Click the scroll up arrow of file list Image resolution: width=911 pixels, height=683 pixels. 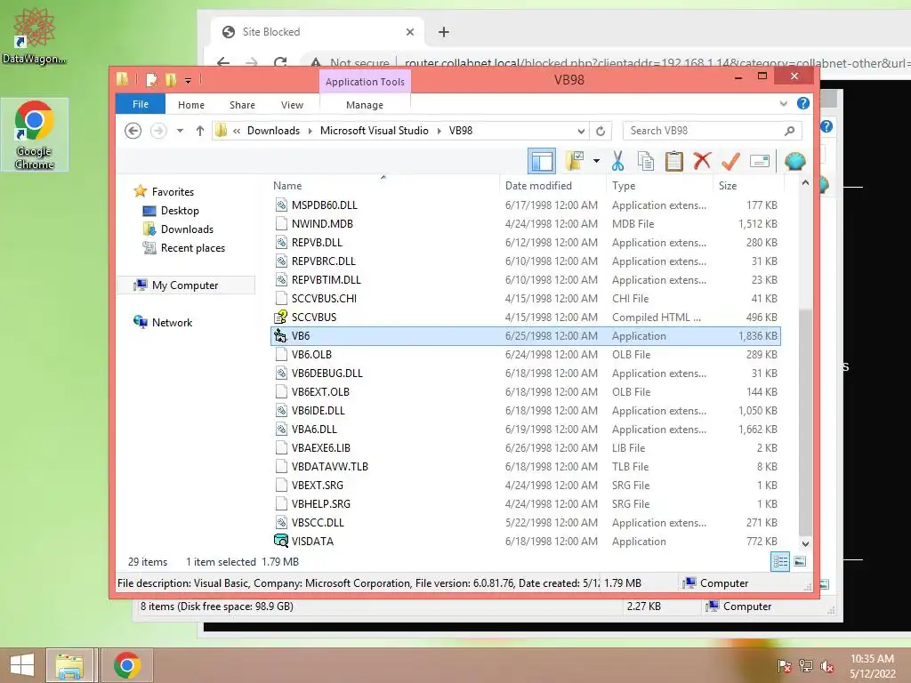805,182
